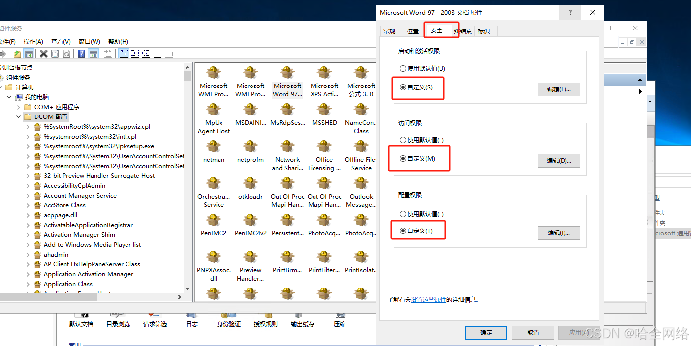This screenshot has height=346, width=691.
Task: Switch to large icons view in toolbar
Action: pyautogui.click(x=124, y=54)
